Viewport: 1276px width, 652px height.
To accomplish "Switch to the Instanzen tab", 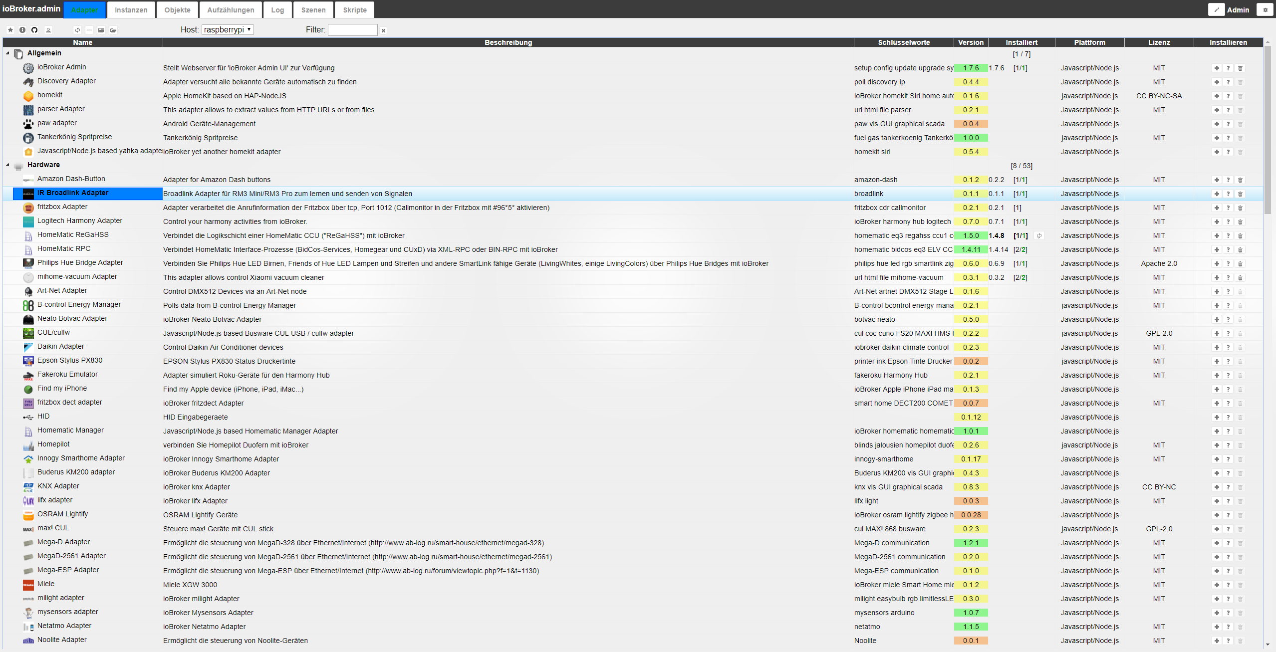I will (131, 10).
